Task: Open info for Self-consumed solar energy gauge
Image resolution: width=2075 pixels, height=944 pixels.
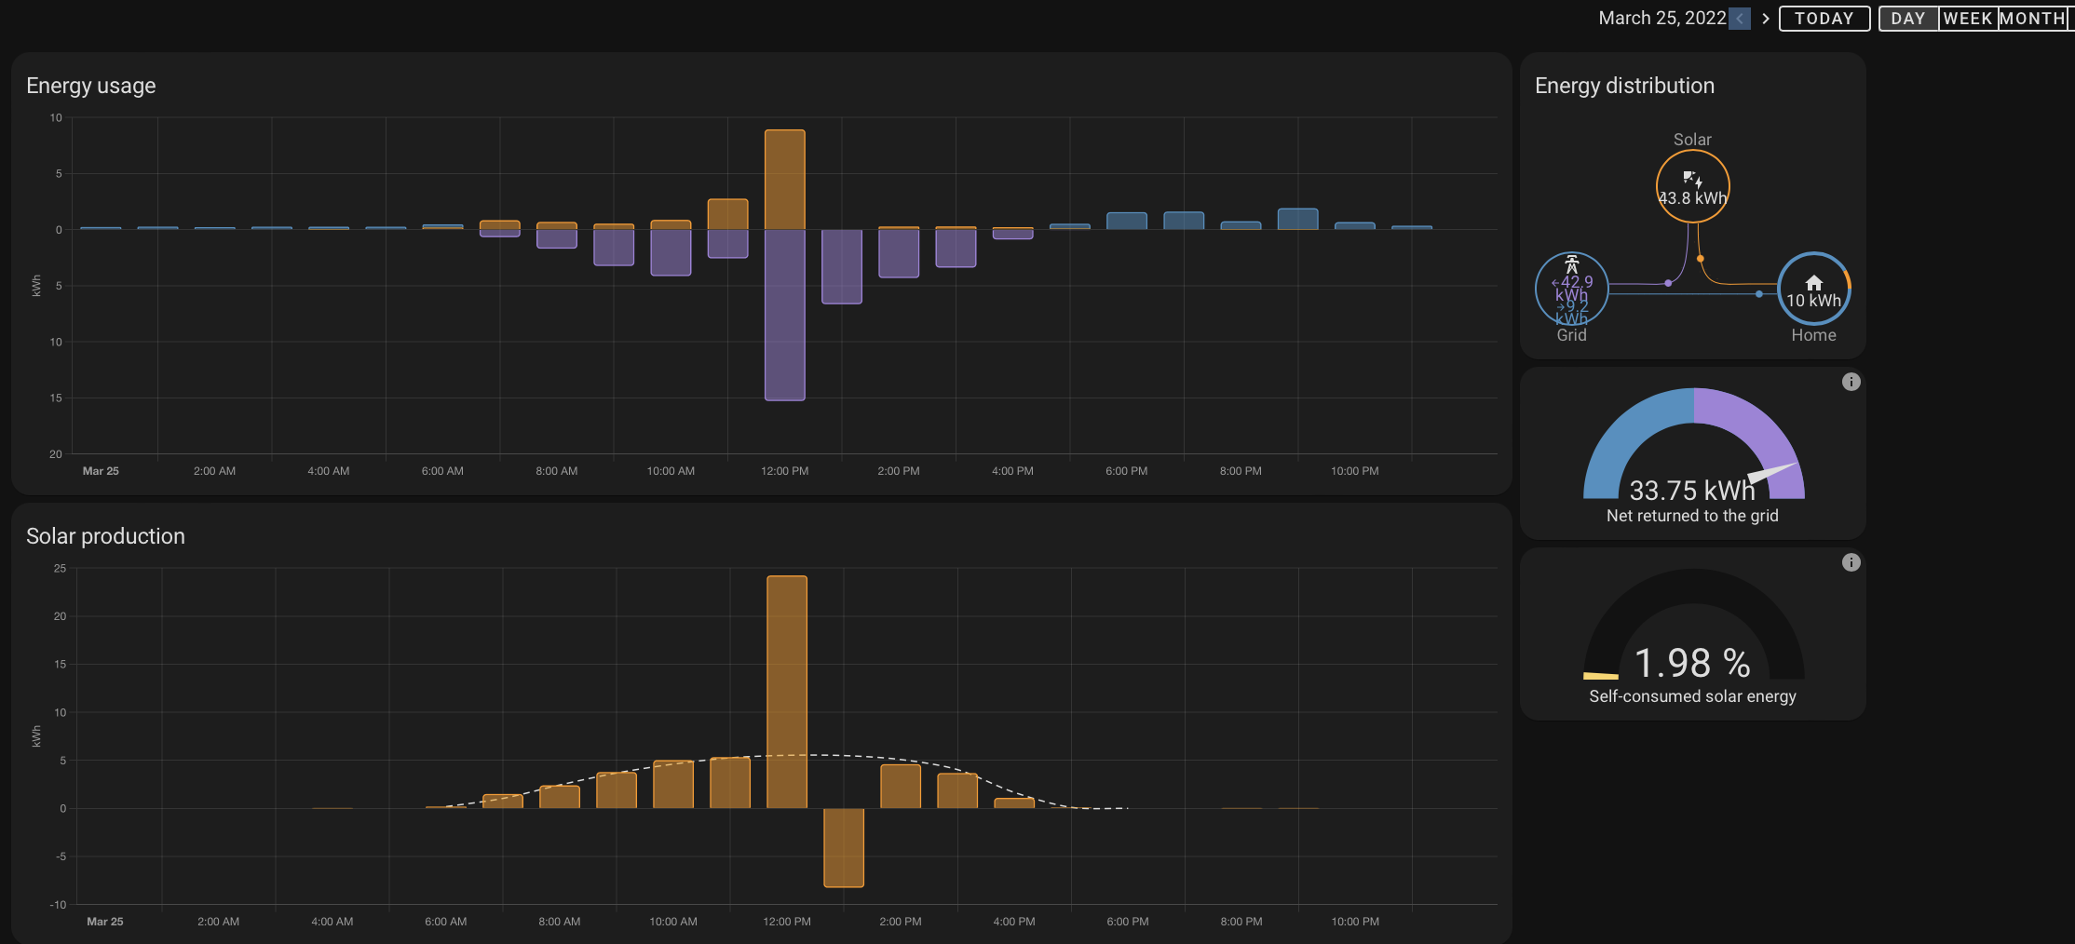Action: point(1851,562)
